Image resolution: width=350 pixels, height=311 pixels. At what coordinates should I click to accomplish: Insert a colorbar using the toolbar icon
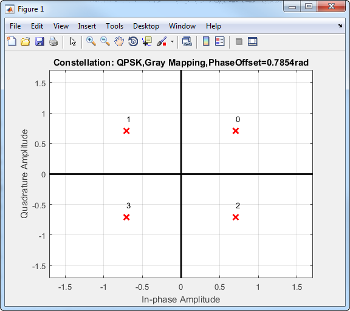pyautogui.click(x=206, y=41)
